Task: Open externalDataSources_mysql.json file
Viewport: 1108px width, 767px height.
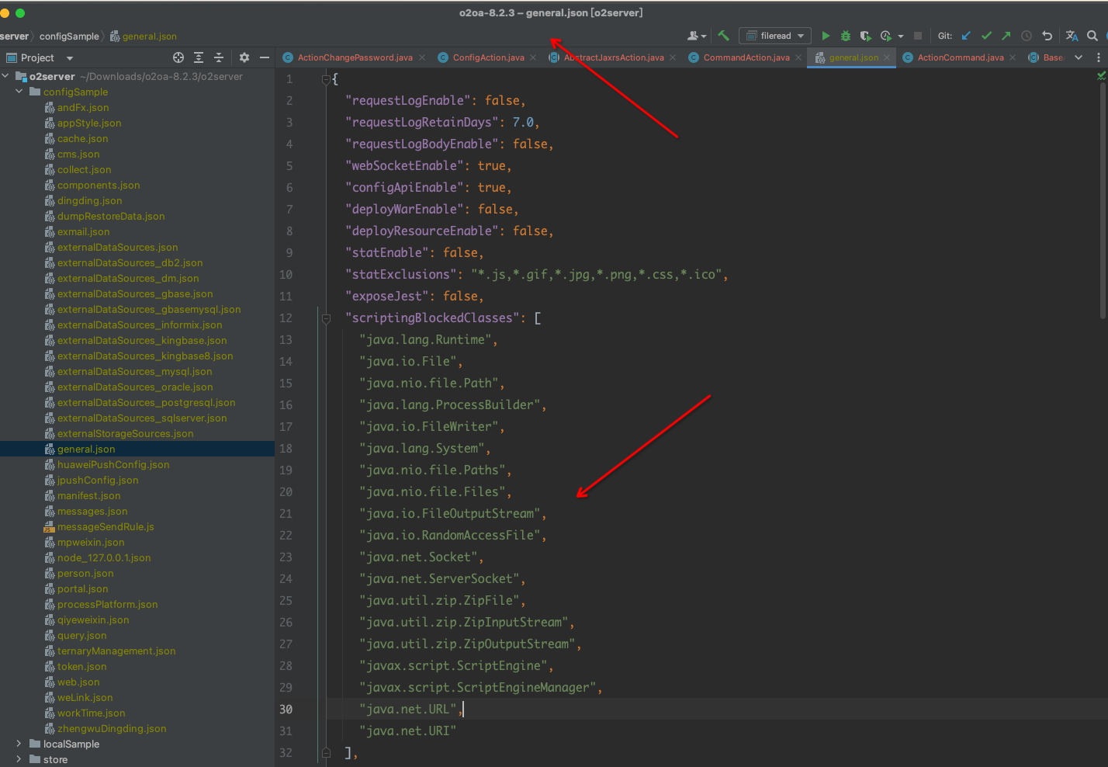Action: coord(134,371)
